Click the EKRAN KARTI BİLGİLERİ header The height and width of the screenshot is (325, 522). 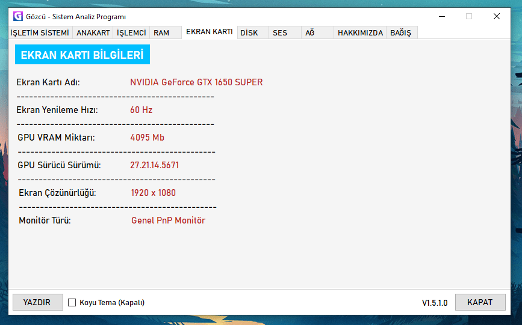click(x=82, y=55)
